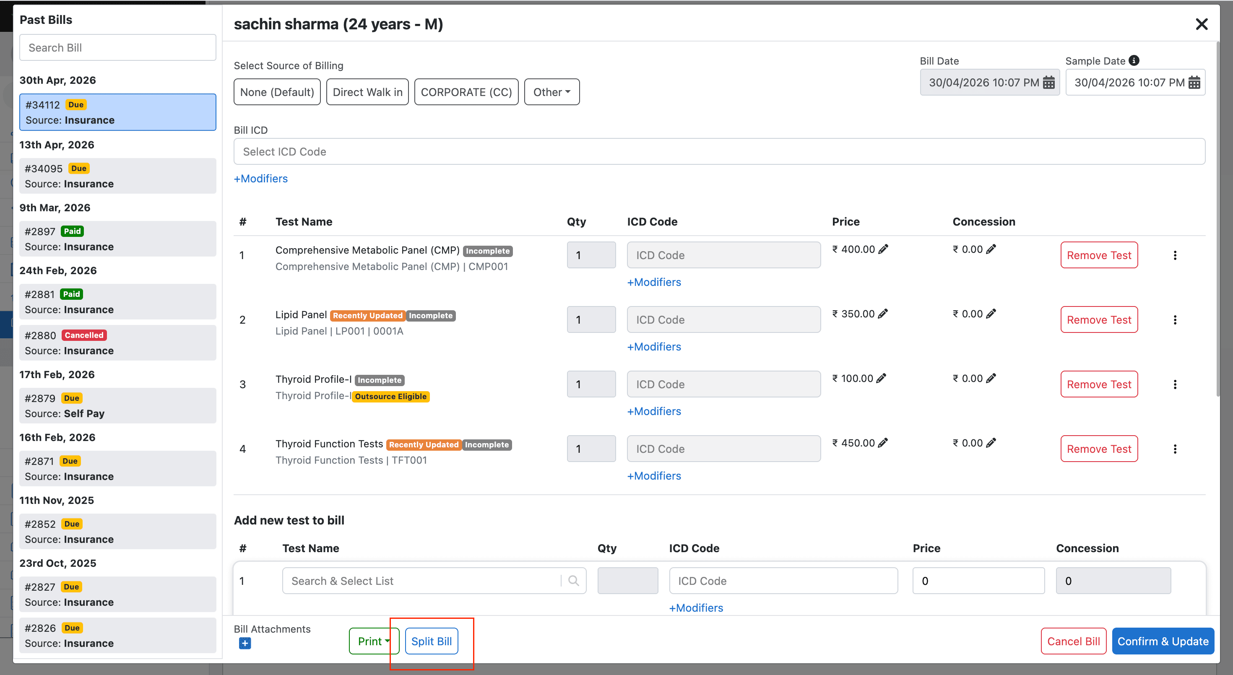The width and height of the screenshot is (1233, 675).
Task: Click the Outsource Eligible badge
Action: click(390, 396)
